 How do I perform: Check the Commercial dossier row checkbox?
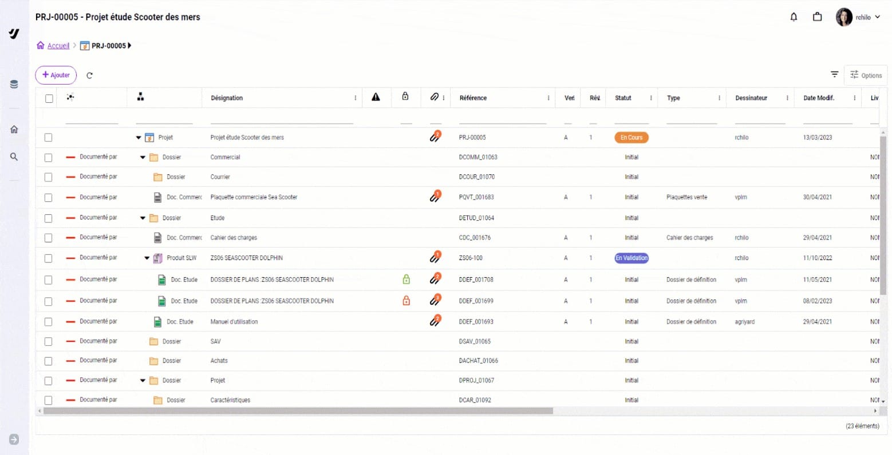(x=48, y=157)
